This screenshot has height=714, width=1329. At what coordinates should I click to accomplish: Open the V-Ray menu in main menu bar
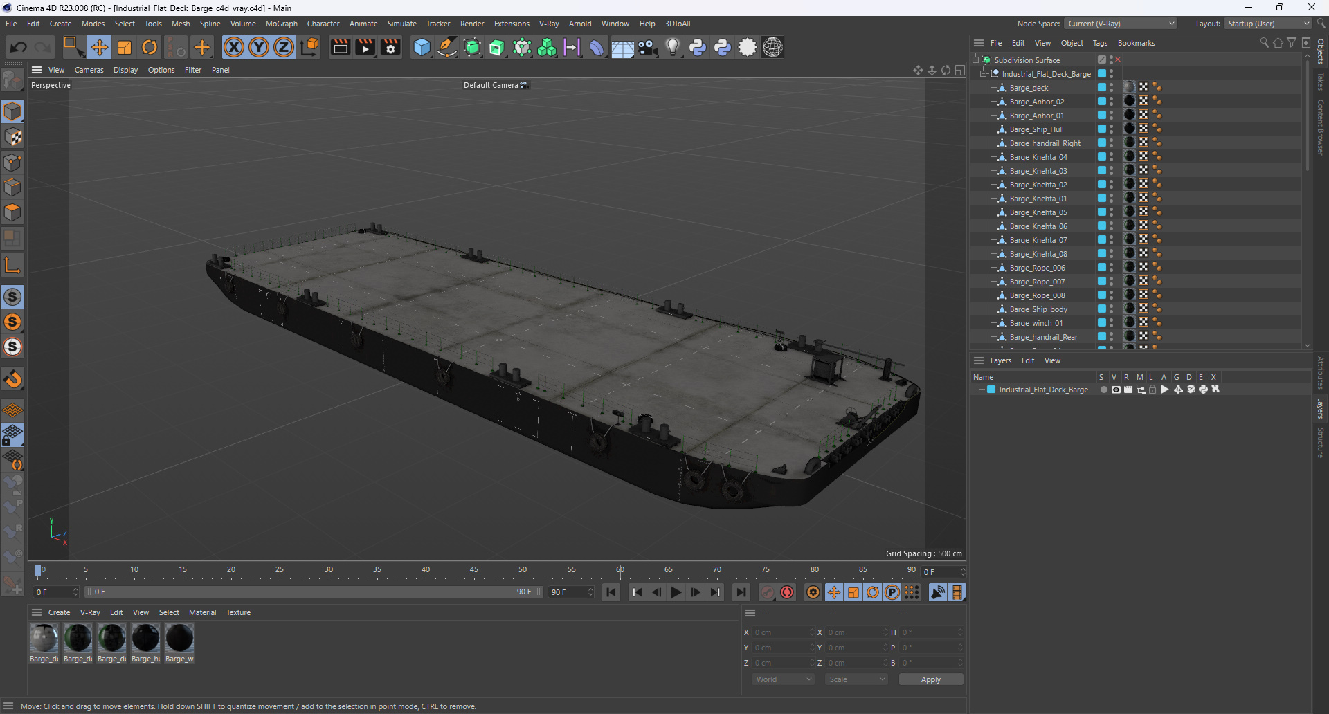[549, 24]
